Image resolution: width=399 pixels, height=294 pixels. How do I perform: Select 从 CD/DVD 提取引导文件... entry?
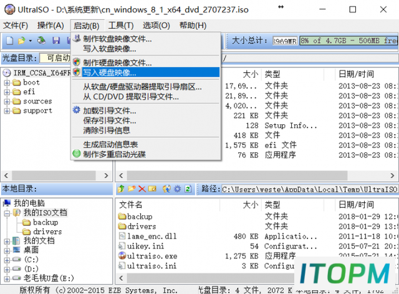pyautogui.click(x=145, y=97)
